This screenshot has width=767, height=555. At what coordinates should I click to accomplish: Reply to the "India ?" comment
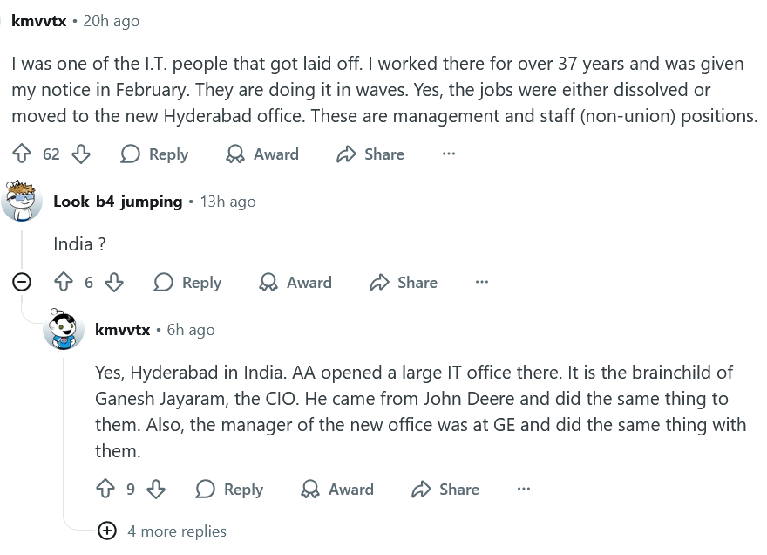pyautogui.click(x=187, y=283)
